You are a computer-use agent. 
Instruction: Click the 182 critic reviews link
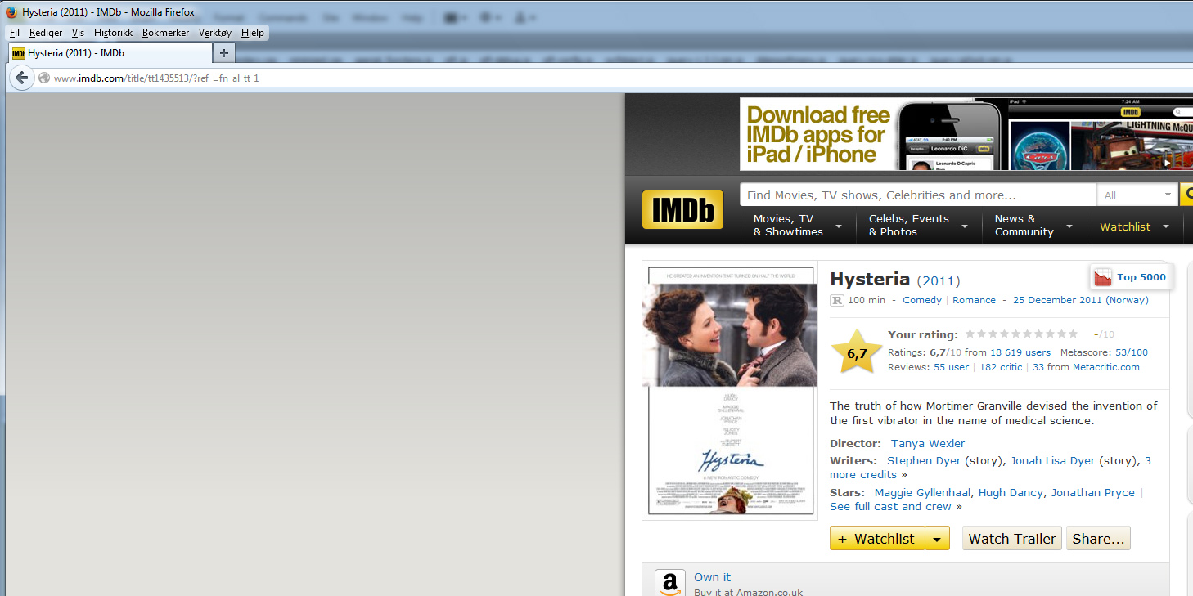pyautogui.click(x=1001, y=367)
